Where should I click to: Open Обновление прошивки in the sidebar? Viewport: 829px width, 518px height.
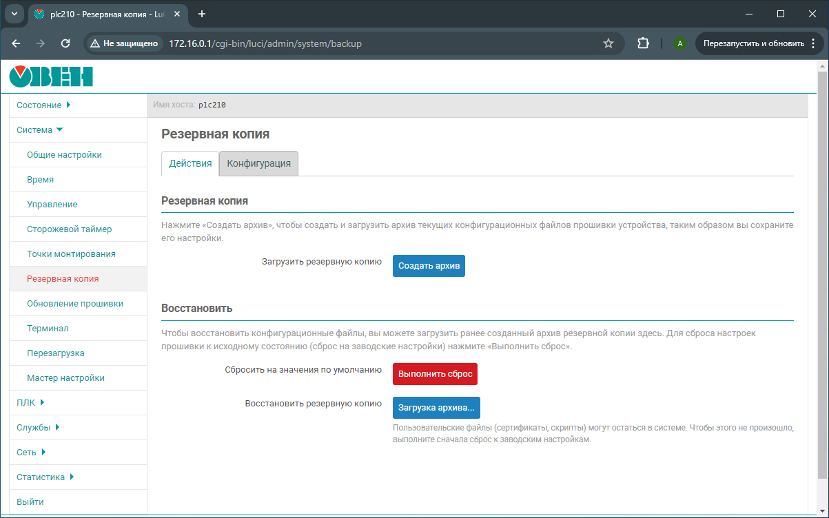click(x=75, y=304)
